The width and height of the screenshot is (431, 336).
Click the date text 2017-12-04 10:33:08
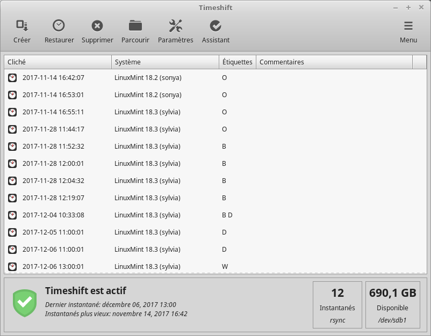pos(53,215)
